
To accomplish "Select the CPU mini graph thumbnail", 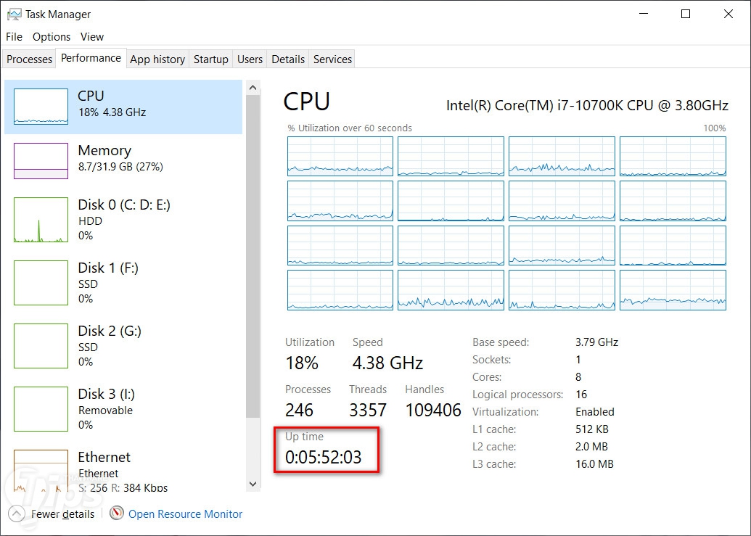I will [41, 106].
